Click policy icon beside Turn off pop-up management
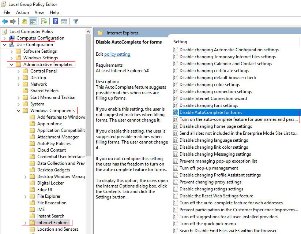 point(176,168)
